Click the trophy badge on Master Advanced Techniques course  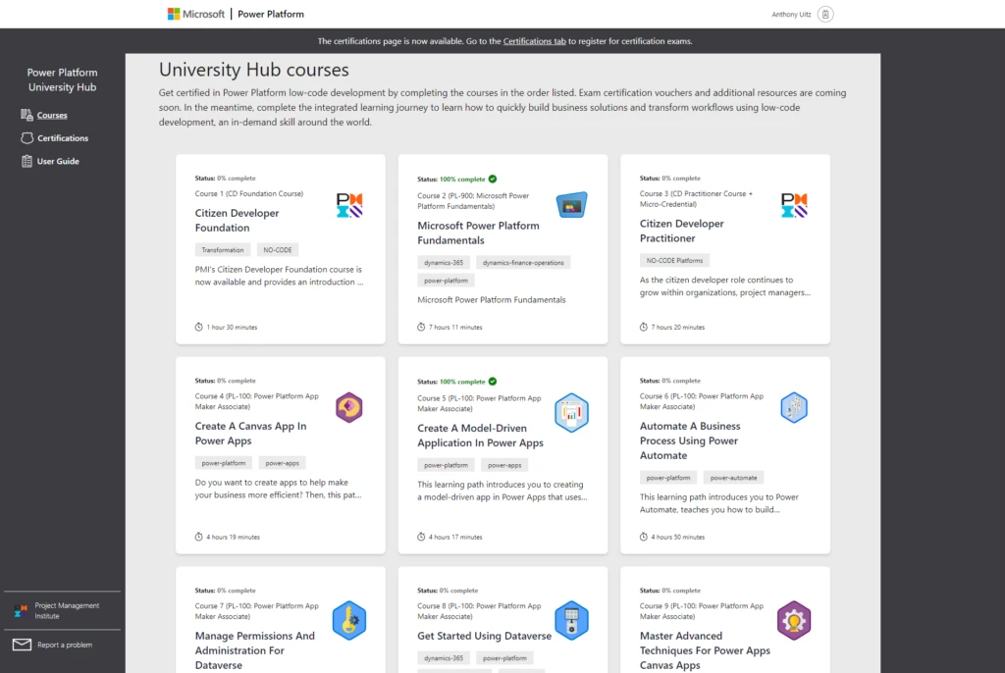793,619
